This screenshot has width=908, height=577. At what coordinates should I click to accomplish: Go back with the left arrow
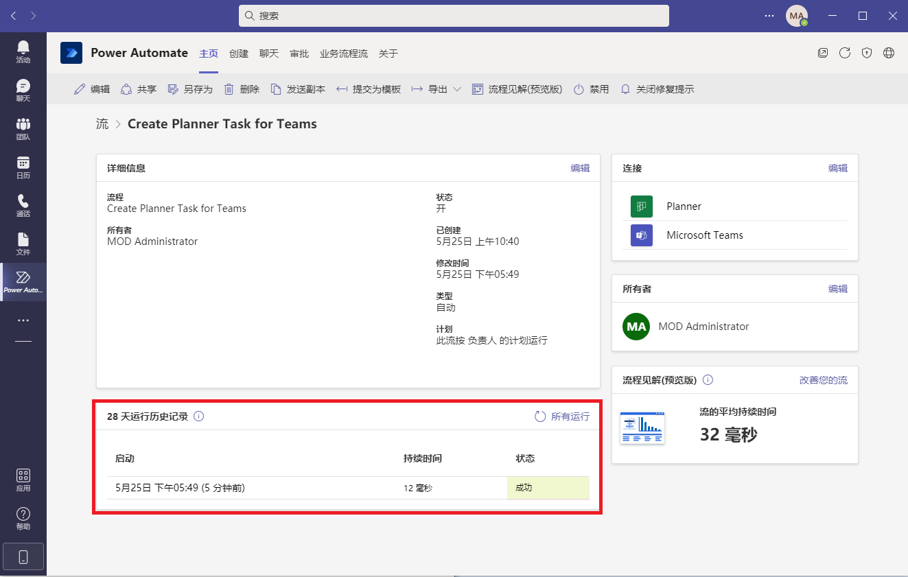tap(14, 15)
